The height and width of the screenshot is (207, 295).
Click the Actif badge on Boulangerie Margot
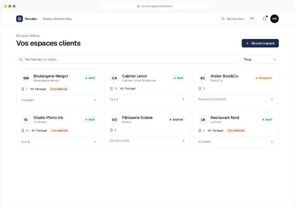coord(90,78)
